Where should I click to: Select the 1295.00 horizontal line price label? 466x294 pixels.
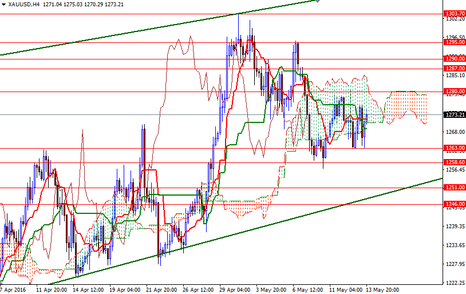point(455,42)
